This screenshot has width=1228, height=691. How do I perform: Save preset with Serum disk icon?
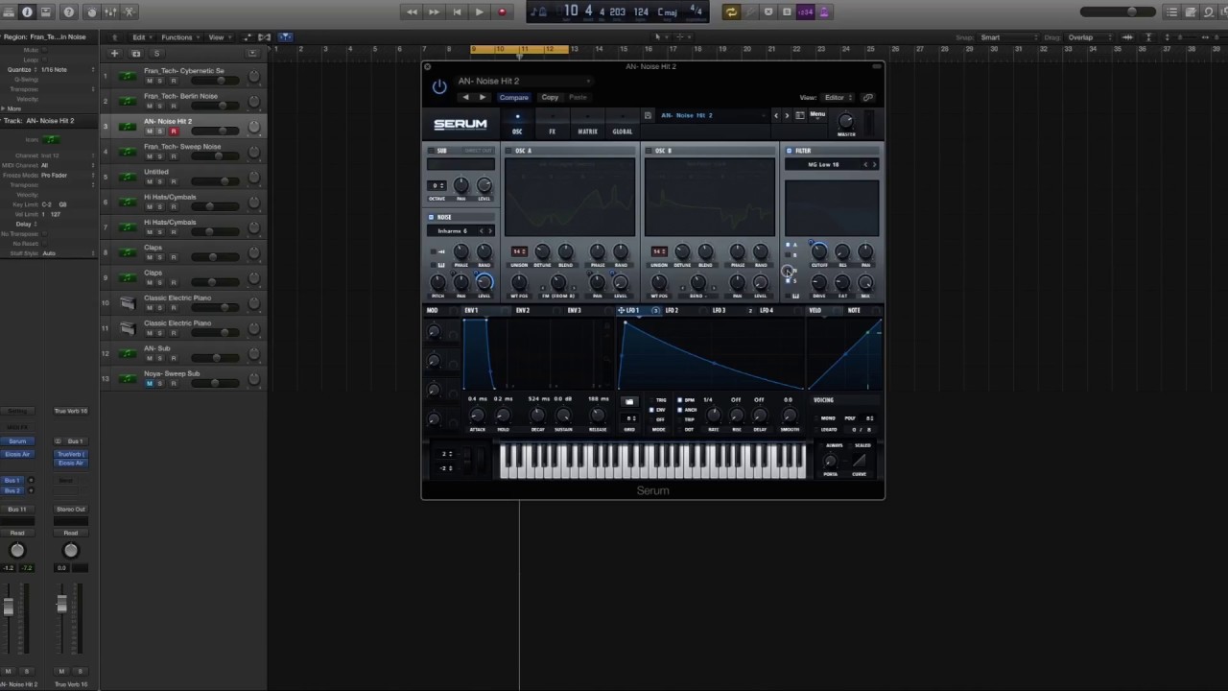click(x=648, y=115)
